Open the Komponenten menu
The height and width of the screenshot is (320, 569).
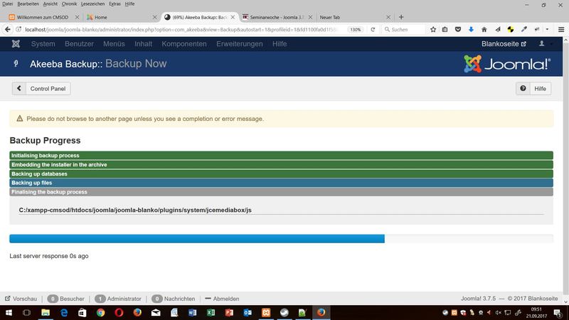184,44
